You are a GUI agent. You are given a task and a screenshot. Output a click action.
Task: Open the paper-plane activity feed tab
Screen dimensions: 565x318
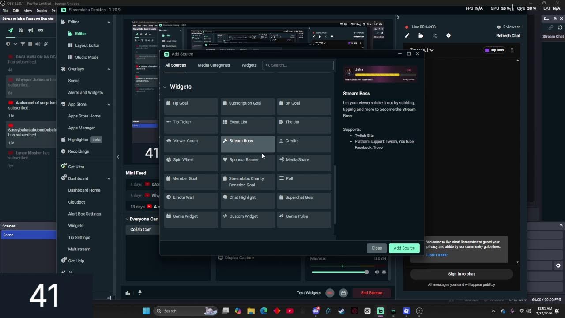pyautogui.click(x=11, y=30)
